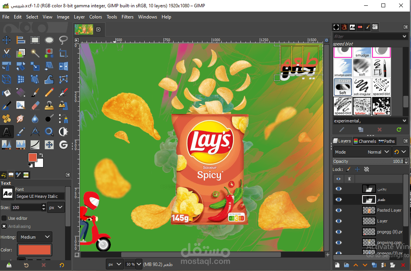Screen dimensions: 411x271
Task: Open the Colors menu
Action: pos(95,17)
